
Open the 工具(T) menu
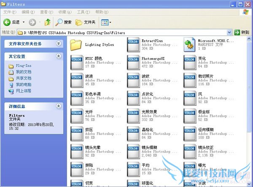[83, 12]
